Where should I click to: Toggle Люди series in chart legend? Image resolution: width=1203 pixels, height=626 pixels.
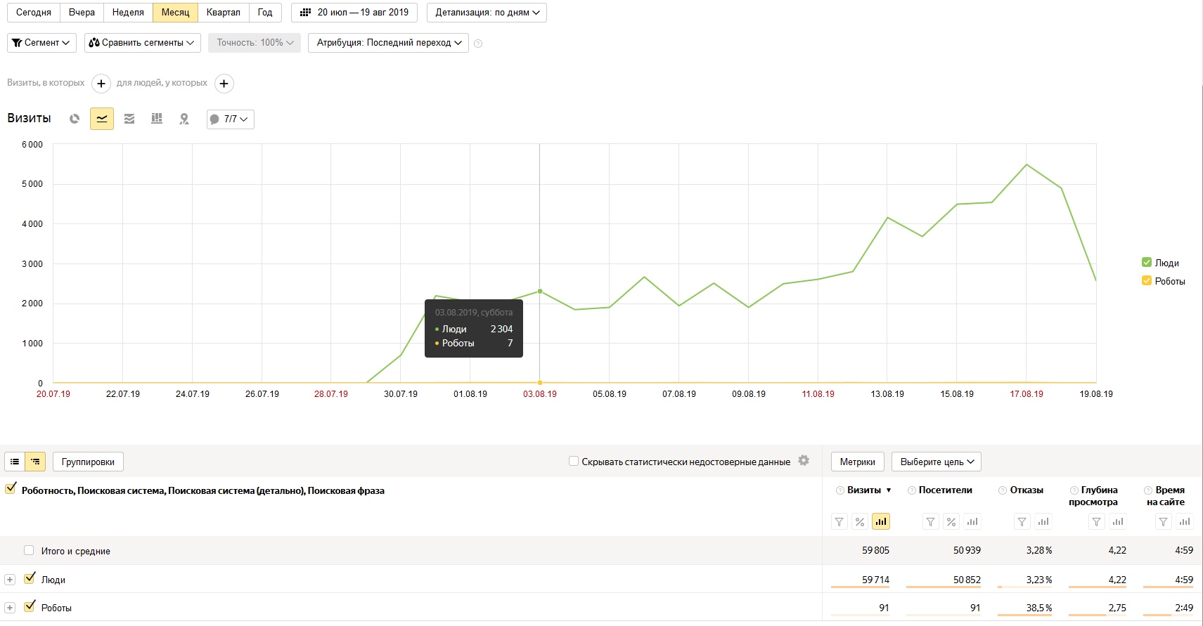[1147, 263]
